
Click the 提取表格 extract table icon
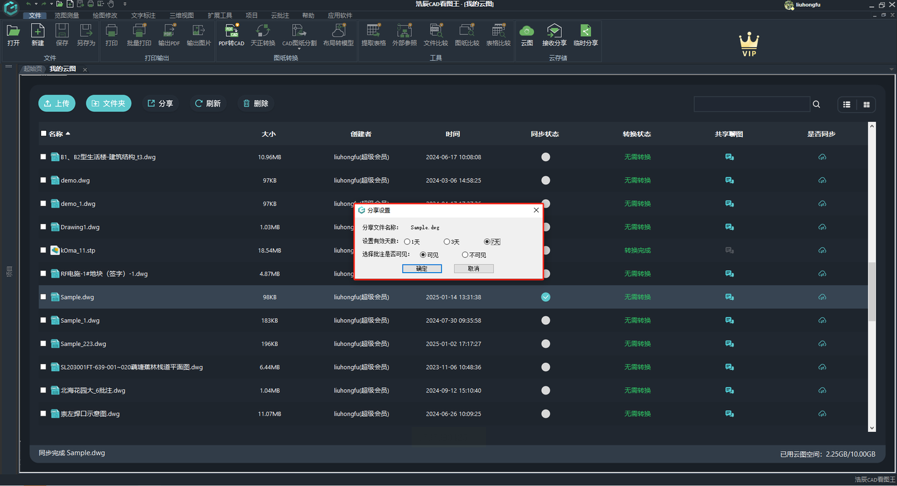[373, 35]
